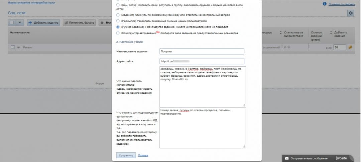Open the Форум link in the background

[100, 84]
